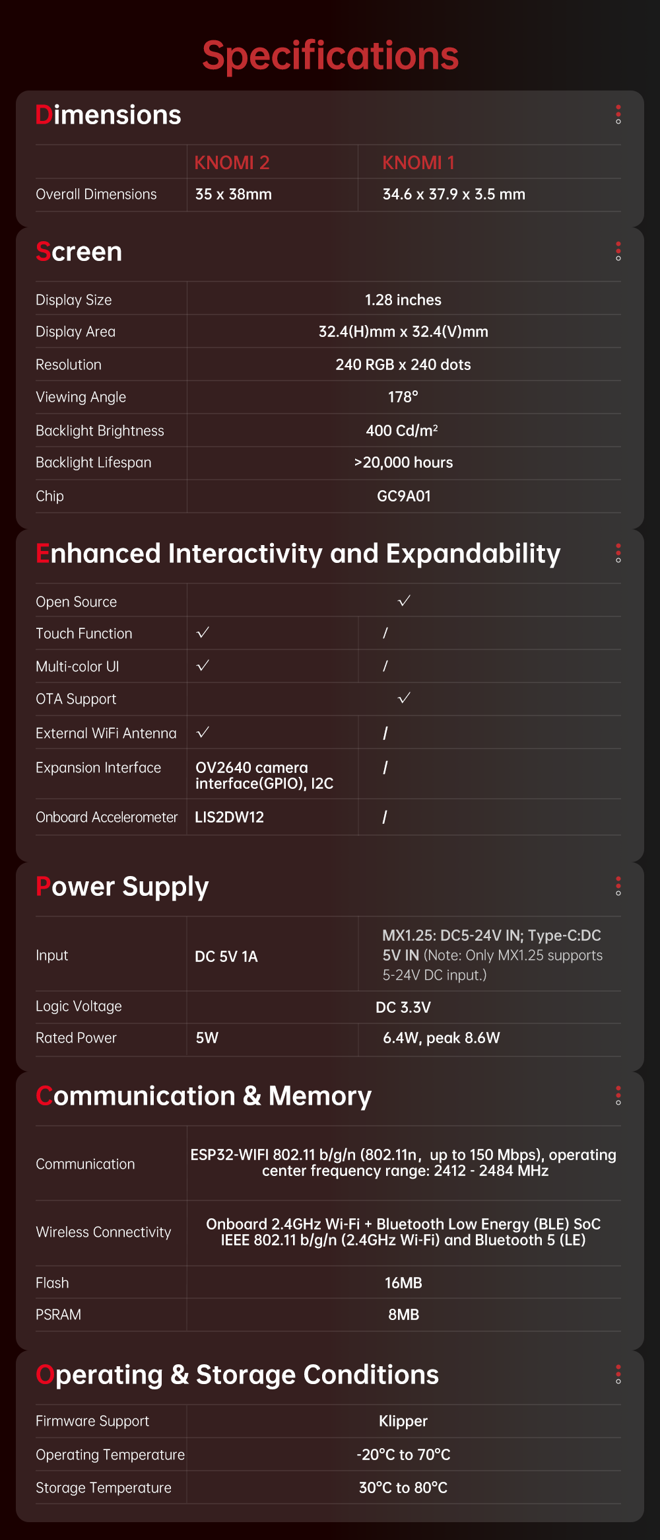660x1540 pixels.
Task: Click the Specifications title
Action: tap(330, 55)
